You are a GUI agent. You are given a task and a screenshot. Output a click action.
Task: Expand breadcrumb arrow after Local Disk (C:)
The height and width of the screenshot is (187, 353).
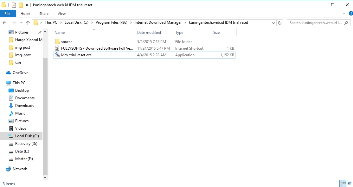coord(92,22)
